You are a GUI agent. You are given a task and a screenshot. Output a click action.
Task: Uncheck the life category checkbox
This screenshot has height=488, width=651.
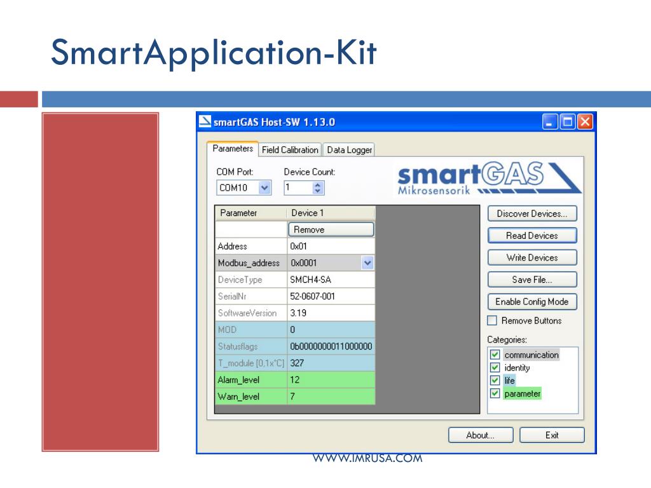pos(495,380)
